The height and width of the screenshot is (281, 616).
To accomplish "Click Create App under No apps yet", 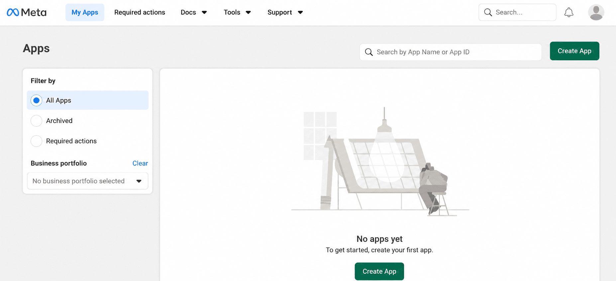I will pos(379,271).
